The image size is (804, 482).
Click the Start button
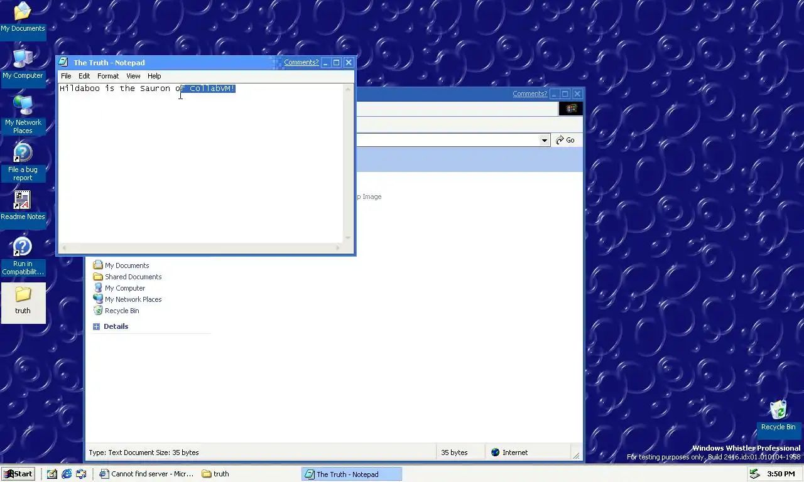coord(18,474)
